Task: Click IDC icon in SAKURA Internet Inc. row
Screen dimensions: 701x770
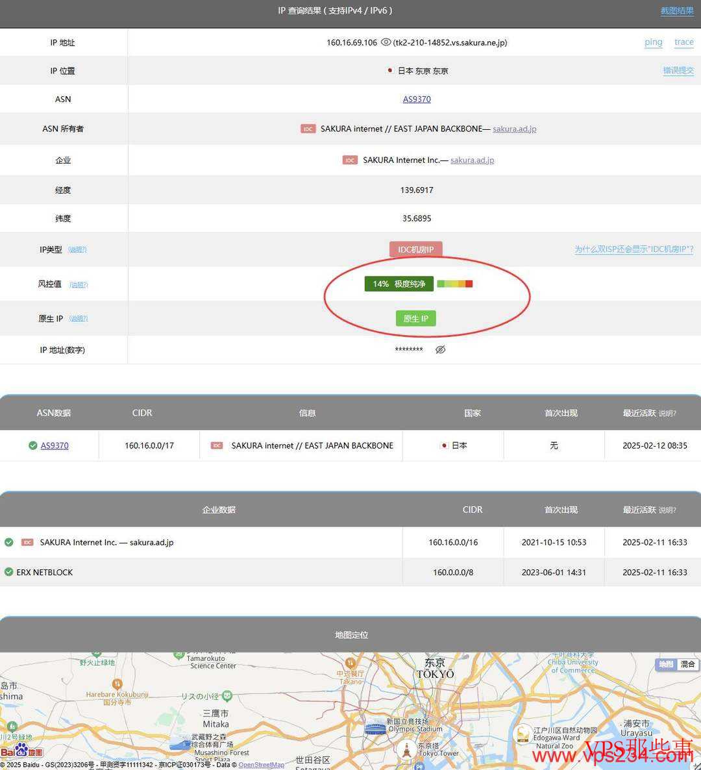Action: (27, 542)
